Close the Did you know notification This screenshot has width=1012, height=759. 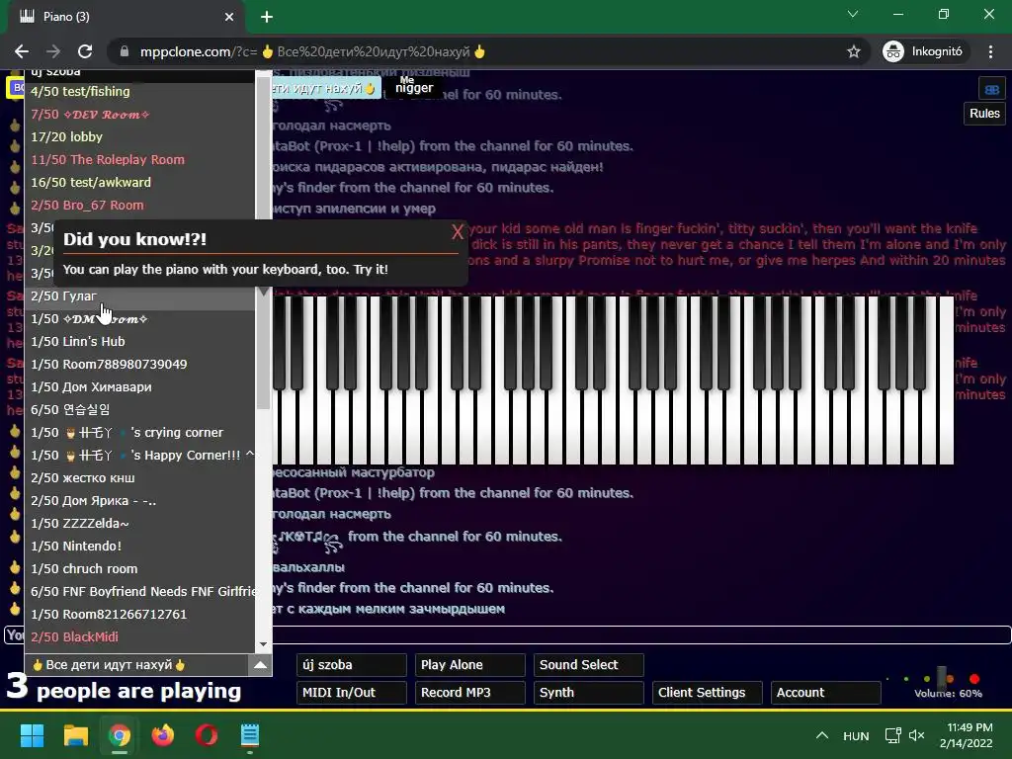pyautogui.click(x=457, y=232)
